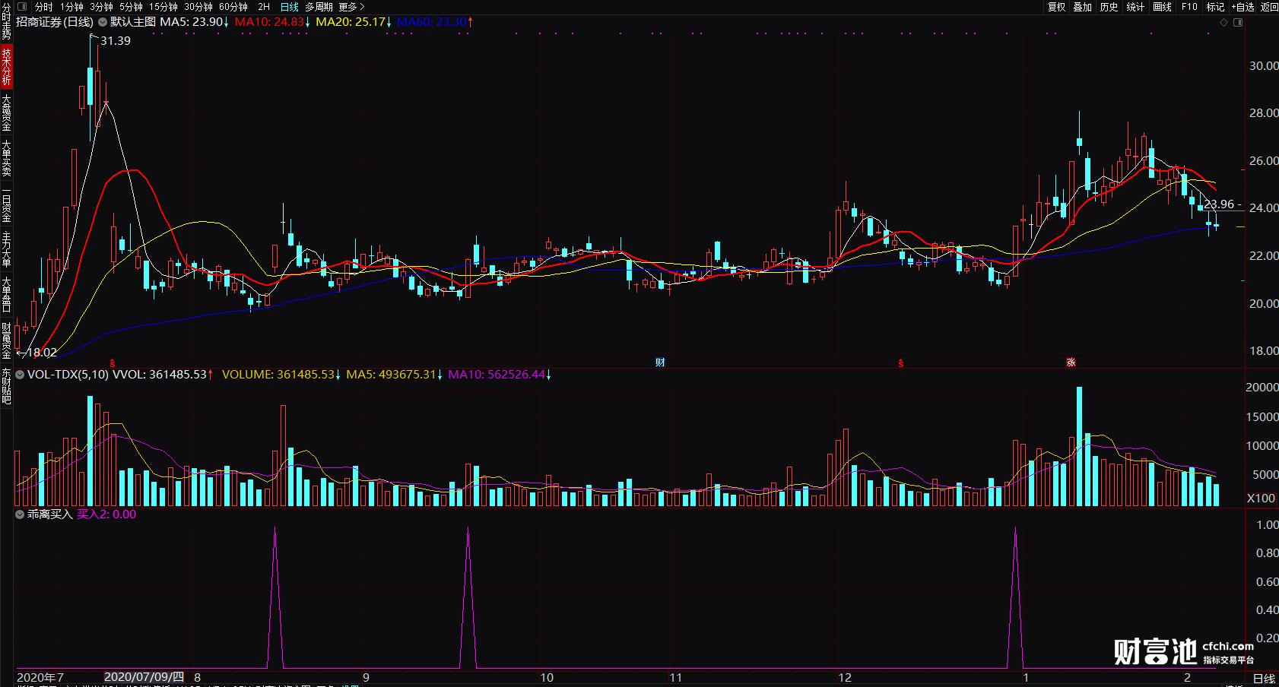
Task: Click the diamond marker icon near the chart's top right
Action: click(x=1224, y=23)
